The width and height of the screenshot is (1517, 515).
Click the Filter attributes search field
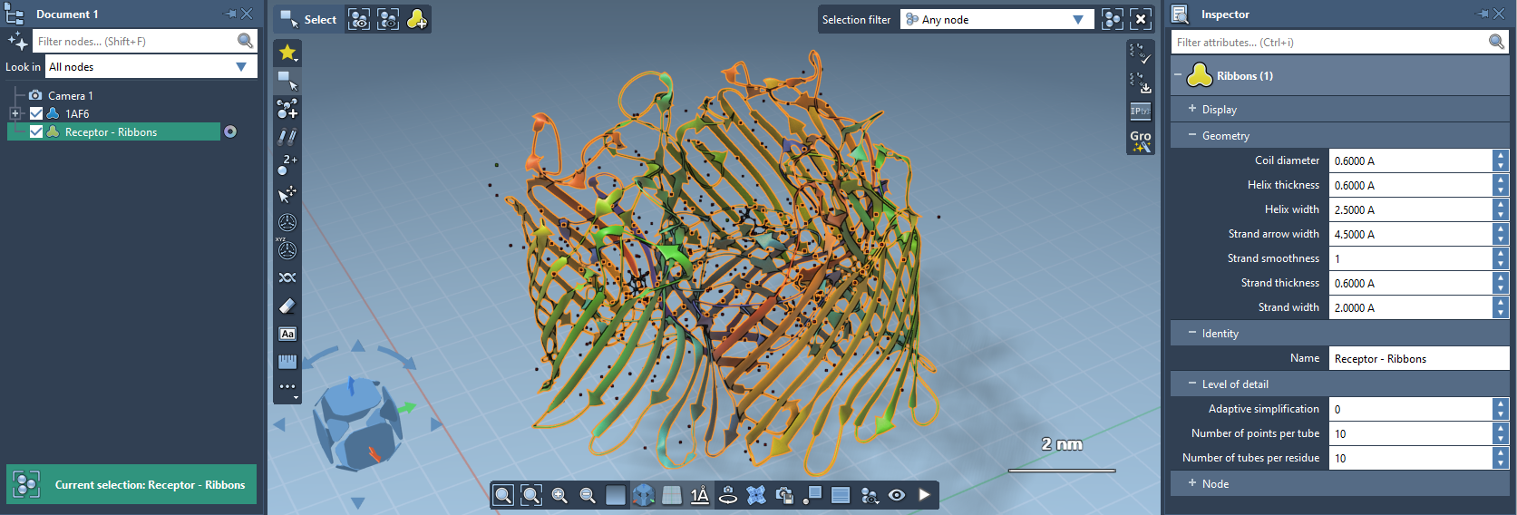coord(1329,43)
